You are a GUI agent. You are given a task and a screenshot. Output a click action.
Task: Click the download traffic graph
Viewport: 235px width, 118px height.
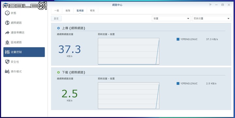tap(129, 96)
